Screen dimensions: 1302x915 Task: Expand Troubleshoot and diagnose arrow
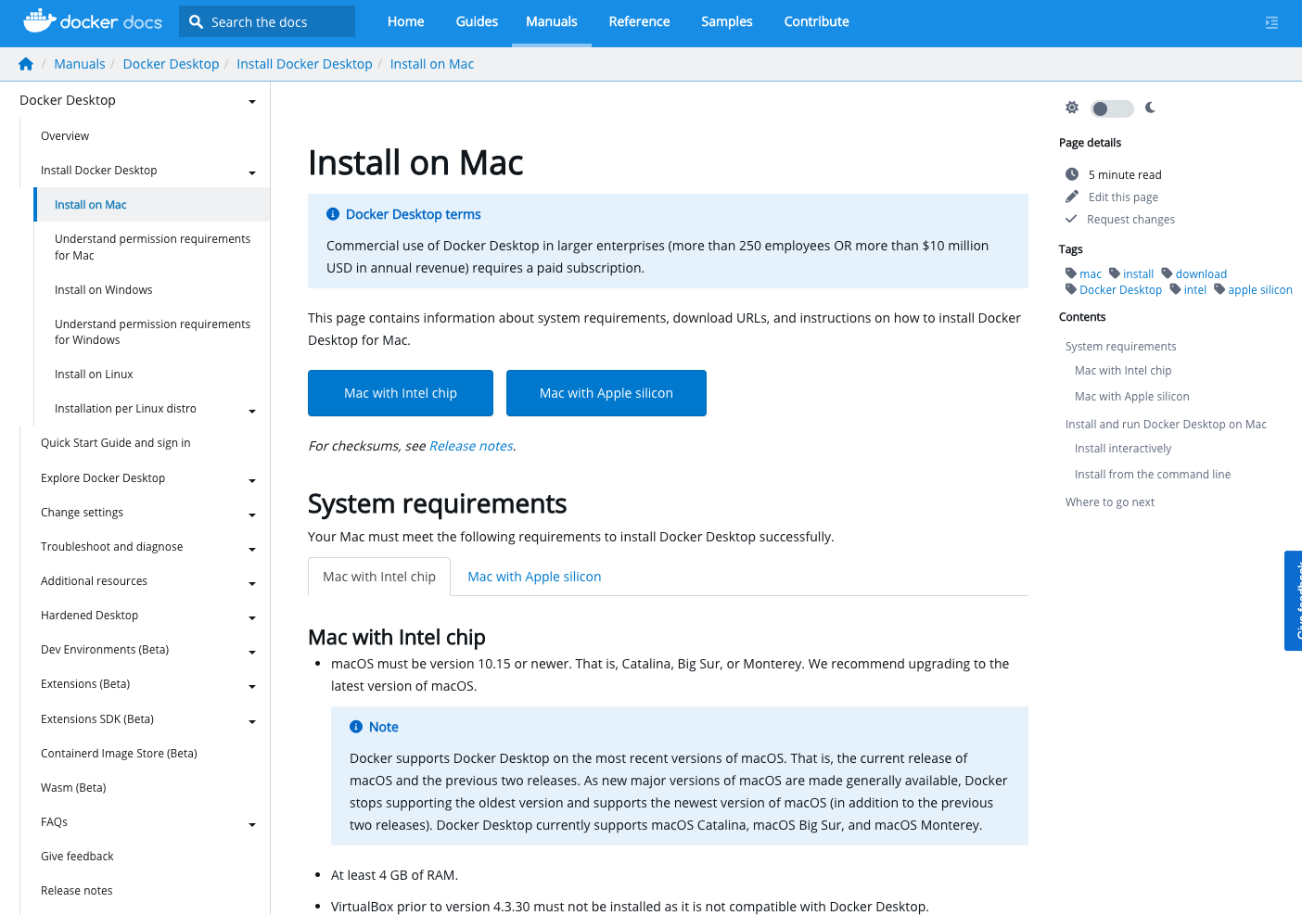tap(251, 549)
